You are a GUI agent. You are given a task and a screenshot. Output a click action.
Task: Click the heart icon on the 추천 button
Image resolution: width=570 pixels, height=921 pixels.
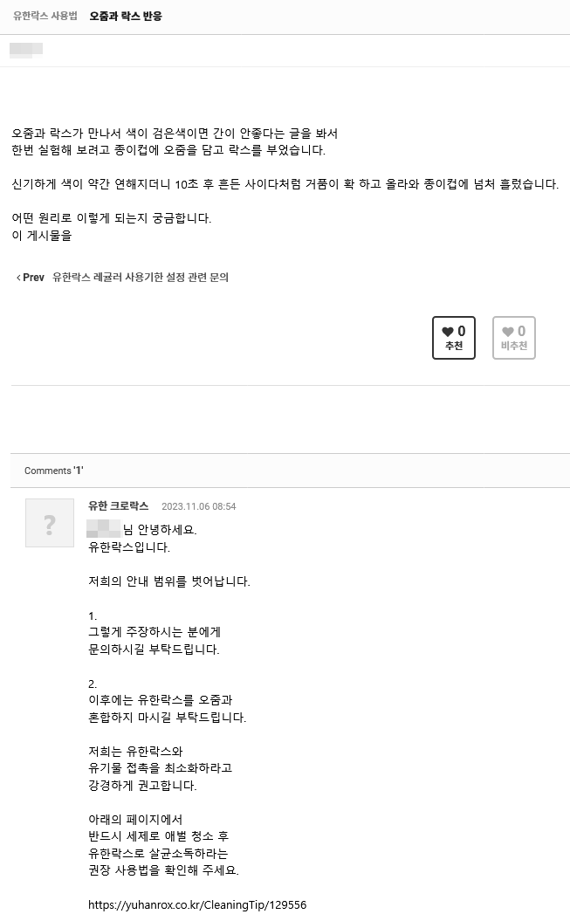pos(448,332)
